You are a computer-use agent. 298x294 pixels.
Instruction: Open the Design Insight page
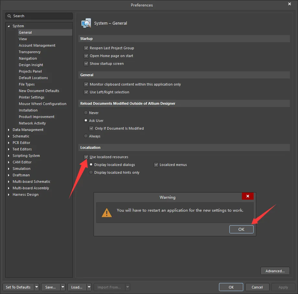pos(31,65)
